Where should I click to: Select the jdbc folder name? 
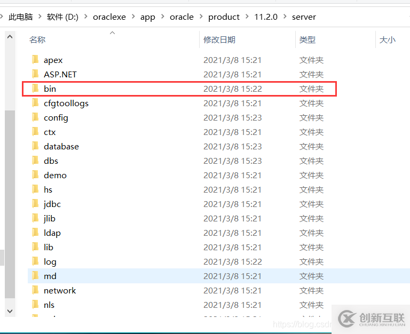tap(52, 204)
